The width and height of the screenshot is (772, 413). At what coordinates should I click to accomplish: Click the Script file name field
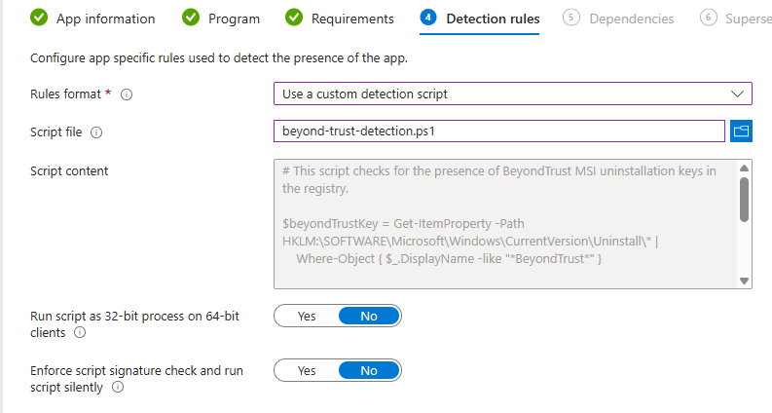(x=499, y=131)
